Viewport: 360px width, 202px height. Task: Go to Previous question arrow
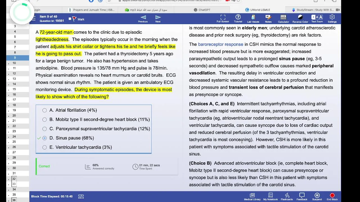[143, 19]
